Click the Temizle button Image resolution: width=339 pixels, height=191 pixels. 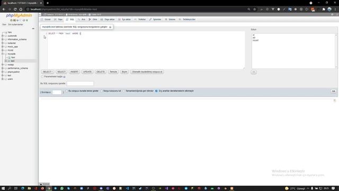pyautogui.click(x=113, y=72)
